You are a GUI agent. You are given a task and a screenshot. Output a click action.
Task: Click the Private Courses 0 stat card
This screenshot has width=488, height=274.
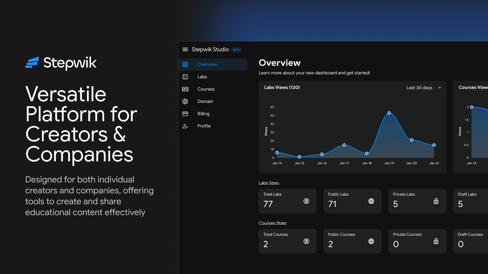point(417,241)
